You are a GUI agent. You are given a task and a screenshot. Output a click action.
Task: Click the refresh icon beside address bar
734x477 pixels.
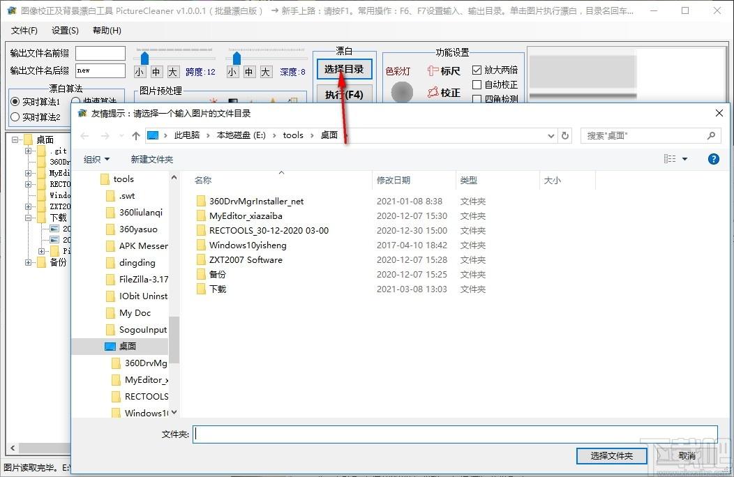(565, 135)
